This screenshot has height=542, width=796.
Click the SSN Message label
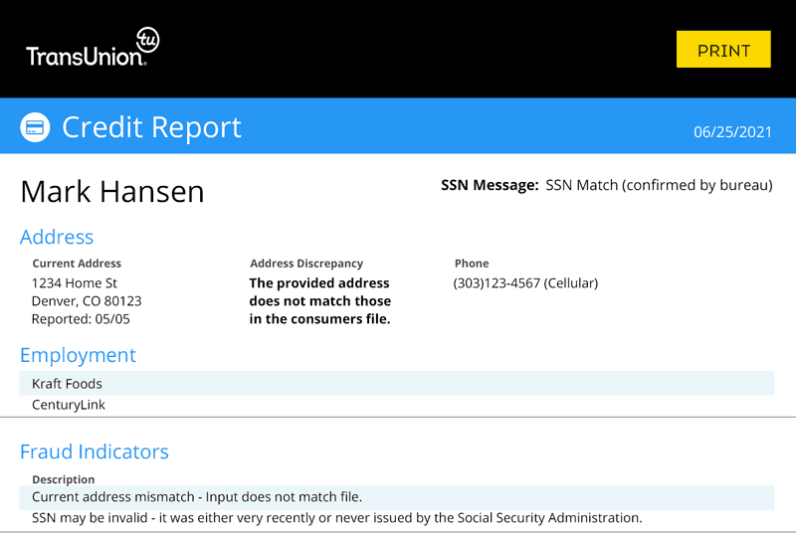(490, 185)
